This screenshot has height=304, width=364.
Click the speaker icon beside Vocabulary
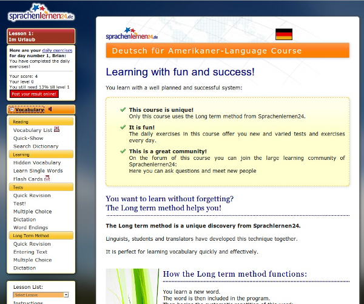click(50, 109)
